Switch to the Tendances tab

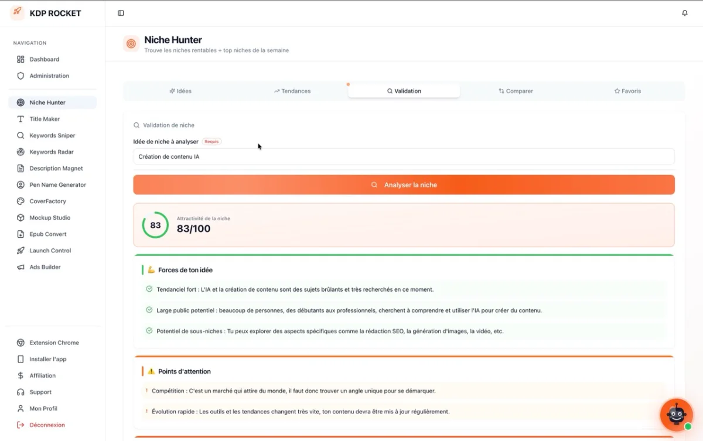coord(292,91)
